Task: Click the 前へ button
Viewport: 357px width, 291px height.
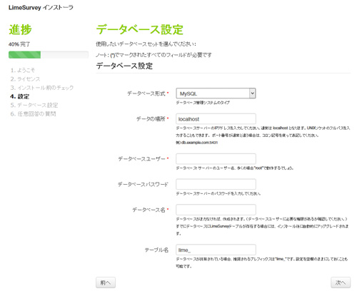Action: pos(106,282)
